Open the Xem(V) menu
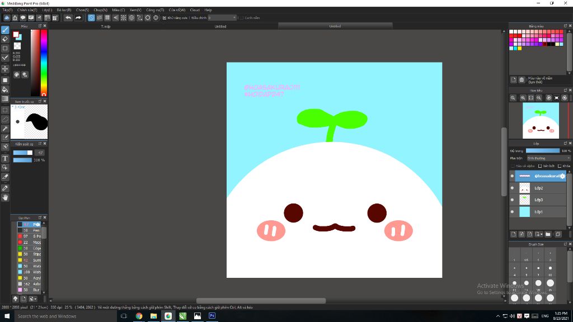This screenshot has width=573, height=322. click(x=135, y=10)
